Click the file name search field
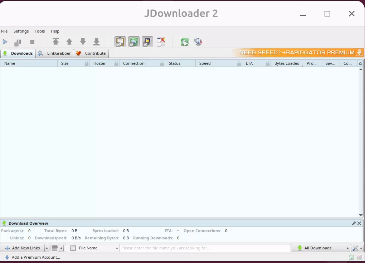This screenshot has height=263, width=365. [x=205, y=248]
